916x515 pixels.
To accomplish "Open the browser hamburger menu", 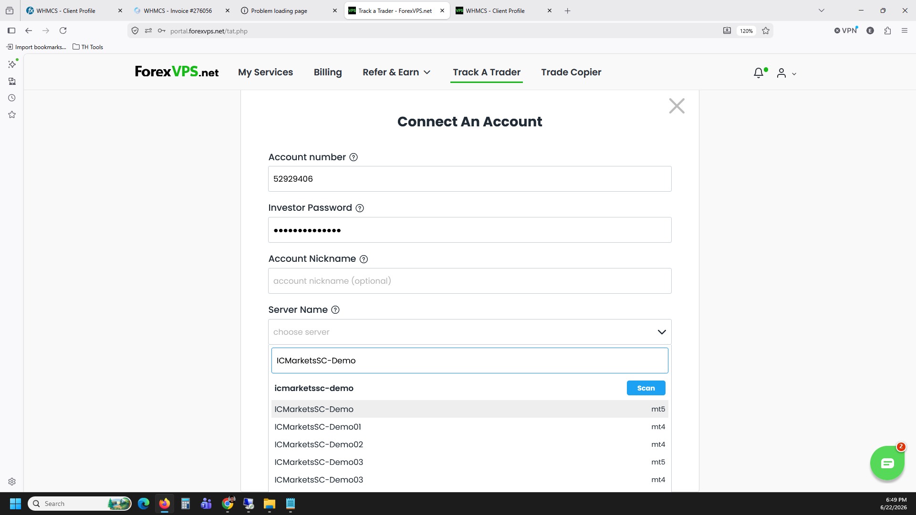I will click(904, 31).
